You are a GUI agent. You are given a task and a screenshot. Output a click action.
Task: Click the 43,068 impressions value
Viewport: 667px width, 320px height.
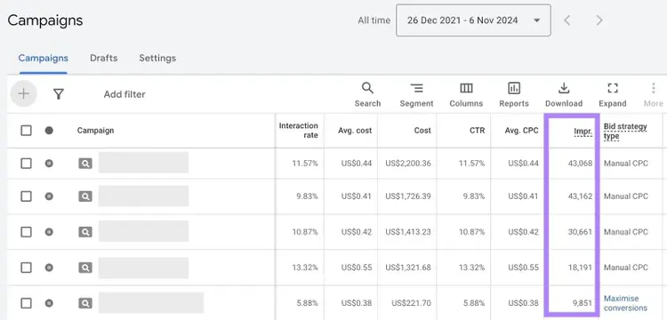(580, 164)
